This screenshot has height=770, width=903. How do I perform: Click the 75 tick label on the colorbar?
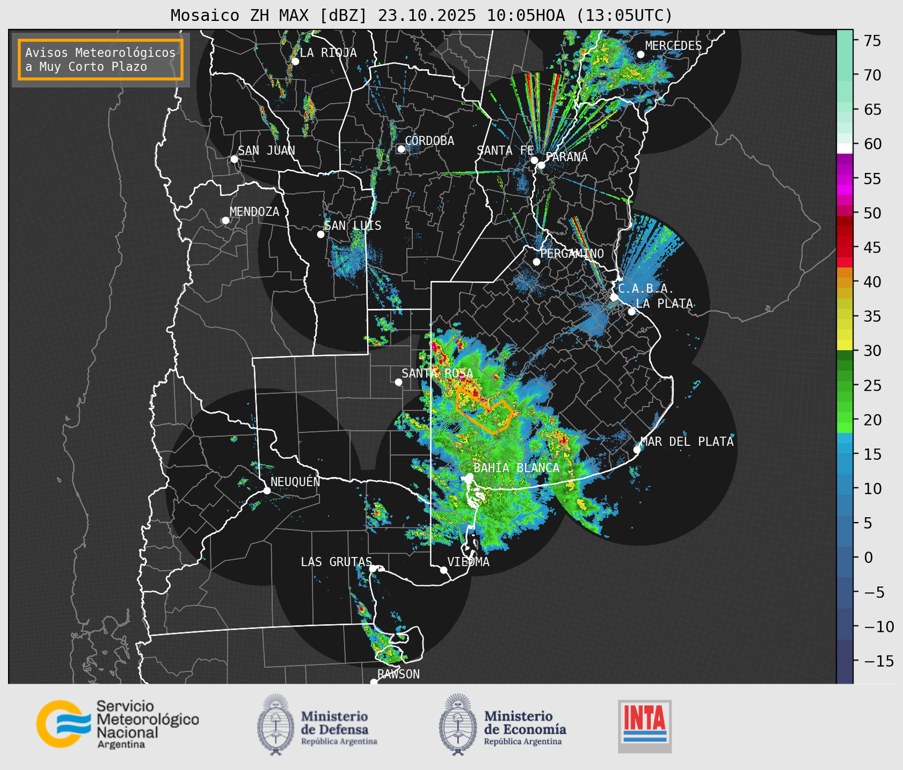[x=872, y=41]
